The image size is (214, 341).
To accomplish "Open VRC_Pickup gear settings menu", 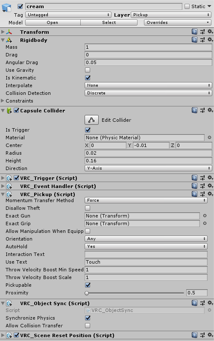I will [x=210, y=194].
